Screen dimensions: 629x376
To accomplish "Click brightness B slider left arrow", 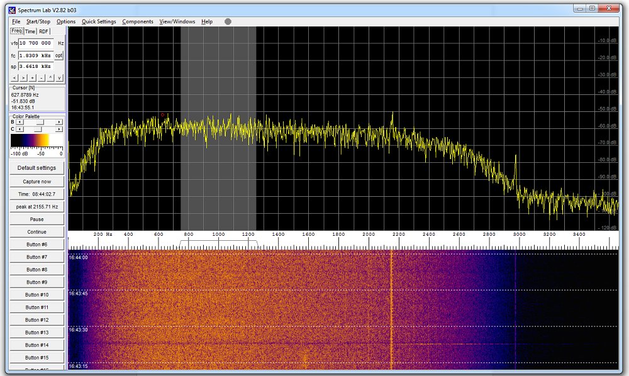I will tap(19, 122).
